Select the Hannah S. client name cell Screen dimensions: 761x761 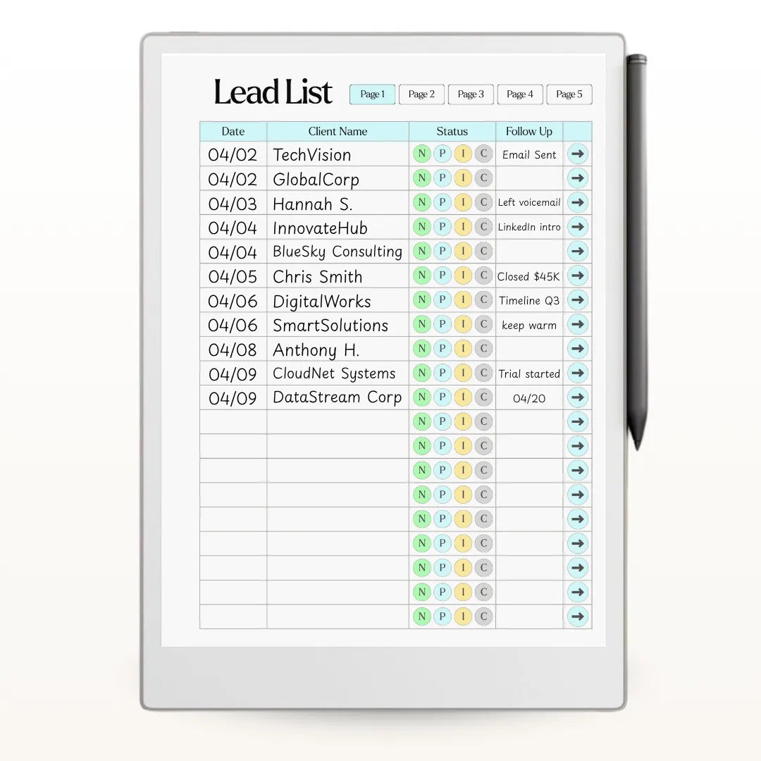(338, 203)
